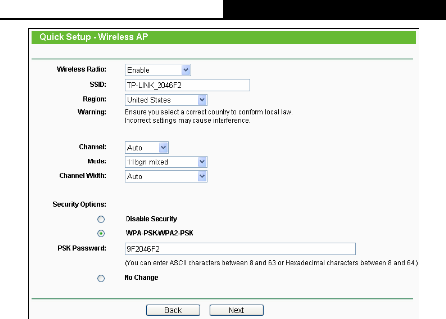This screenshot has height=319, width=446.
Task: Open the Wireless Radio dropdown
Action: [x=158, y=70]
